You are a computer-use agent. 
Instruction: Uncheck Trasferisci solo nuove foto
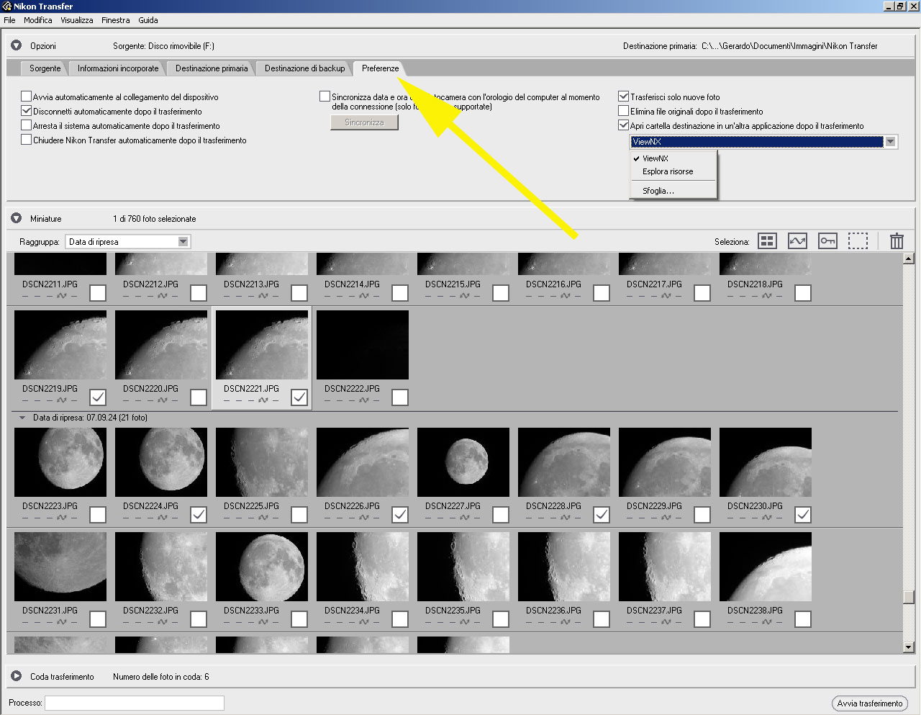click(624, 96)
